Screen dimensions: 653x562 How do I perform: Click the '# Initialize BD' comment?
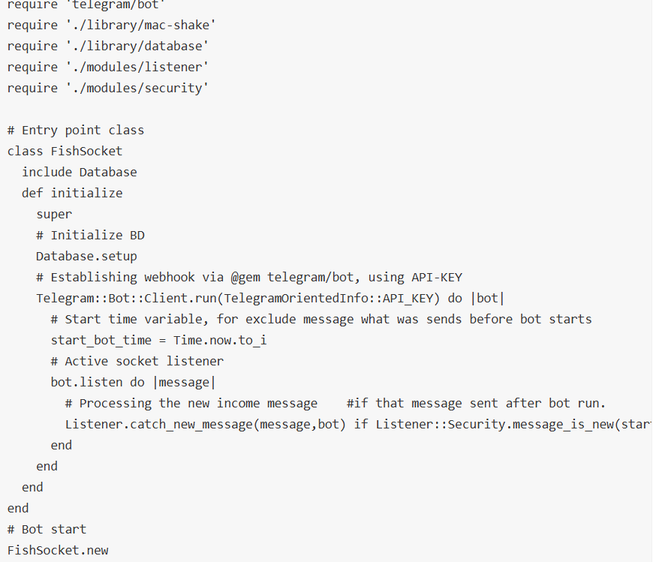[90, 235]
